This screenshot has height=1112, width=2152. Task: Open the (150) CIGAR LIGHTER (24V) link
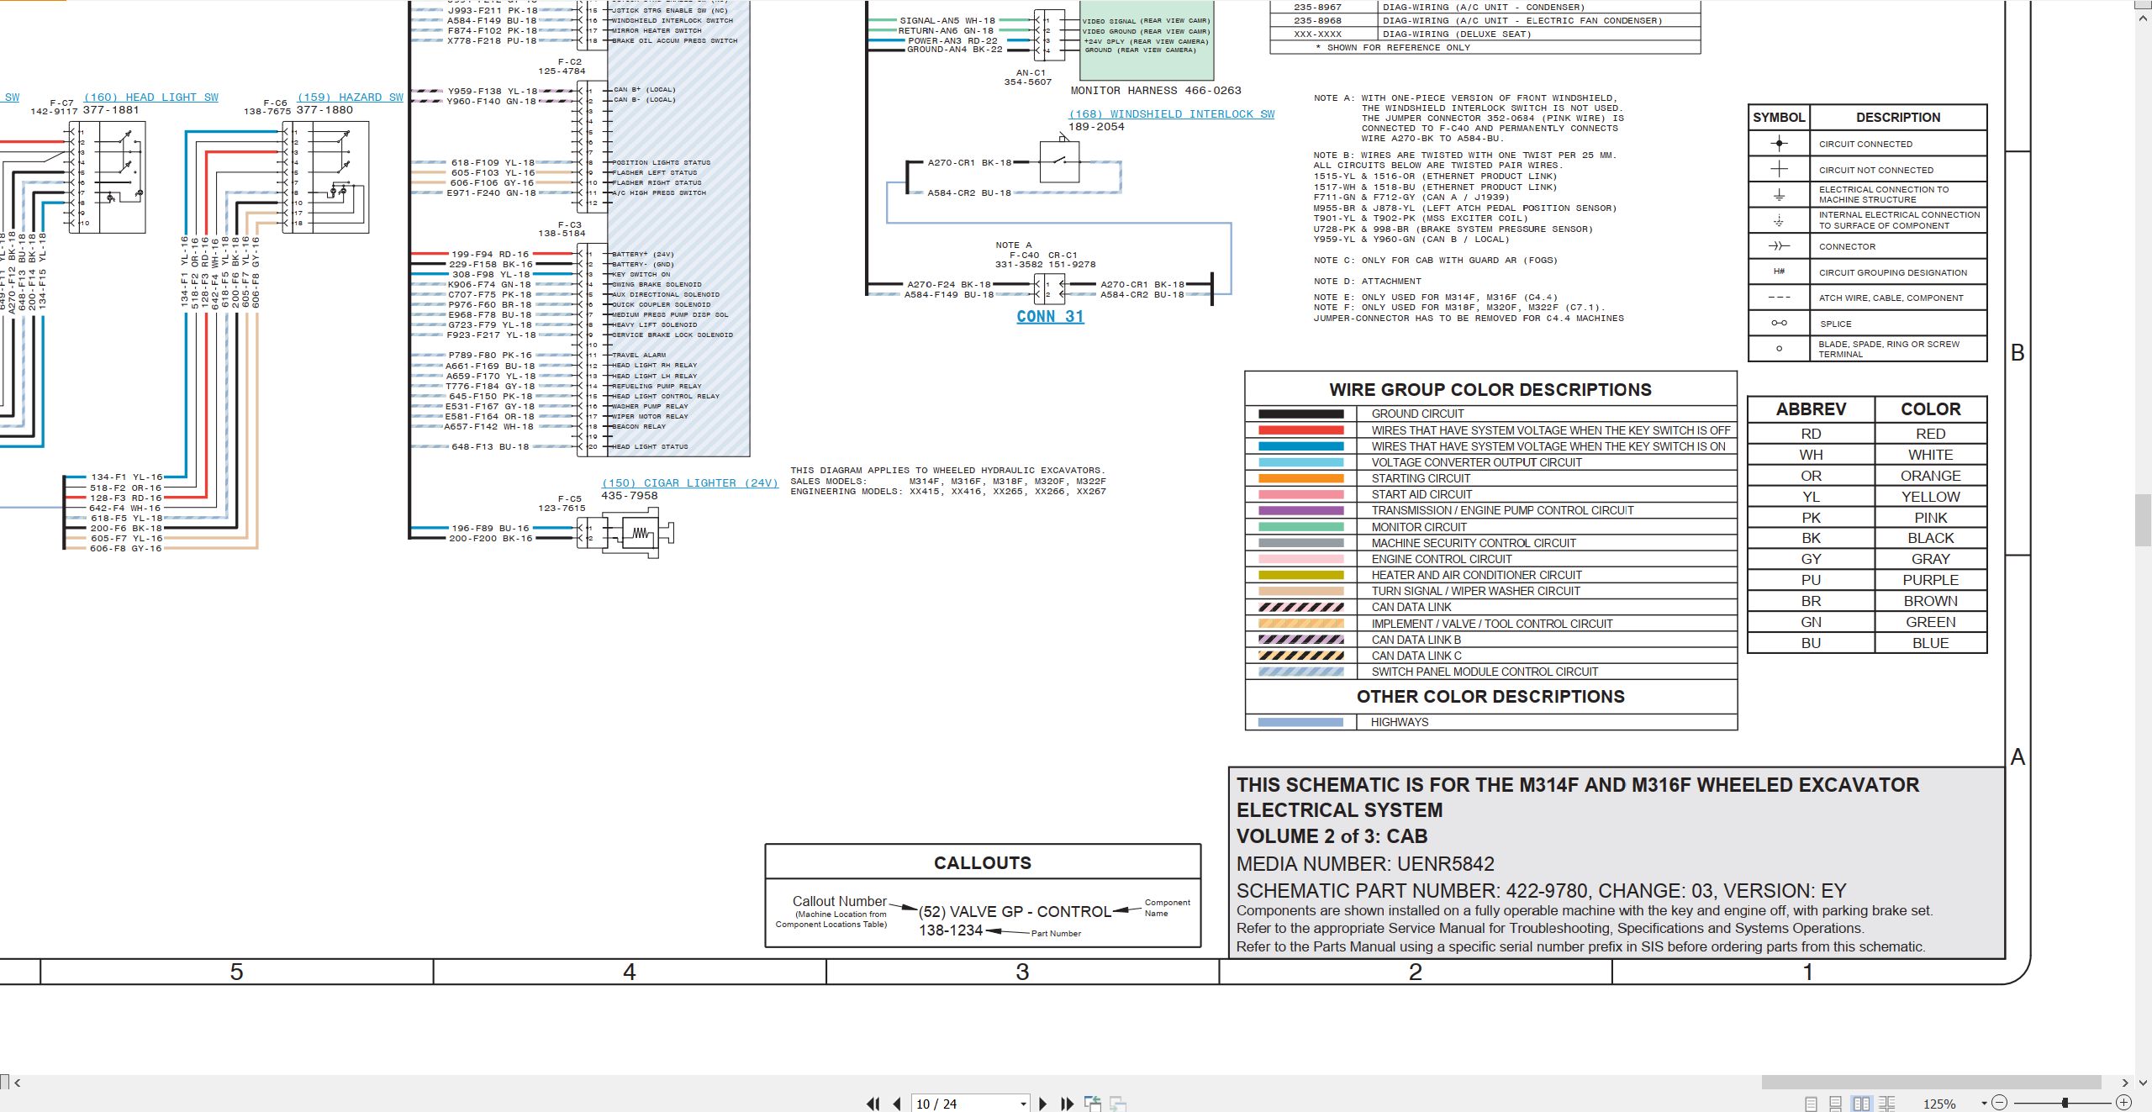click(690, 483)
